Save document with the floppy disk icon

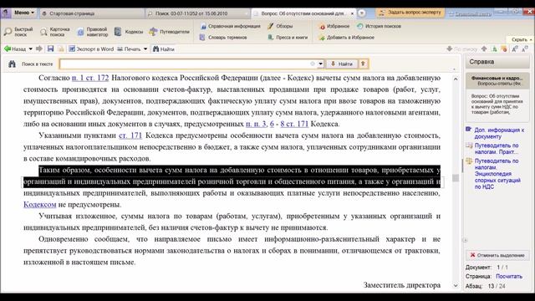(50, 48)
